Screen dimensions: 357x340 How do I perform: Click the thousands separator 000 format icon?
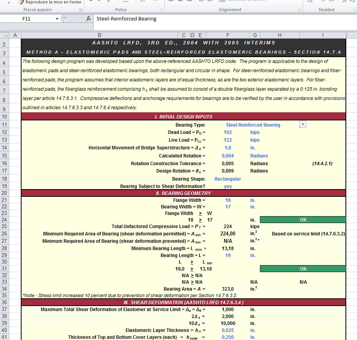pos(332,1)
